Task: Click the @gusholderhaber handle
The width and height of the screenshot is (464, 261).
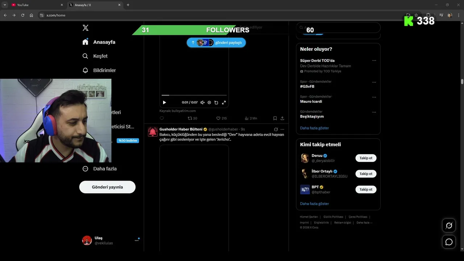Action: pos(223,129)
